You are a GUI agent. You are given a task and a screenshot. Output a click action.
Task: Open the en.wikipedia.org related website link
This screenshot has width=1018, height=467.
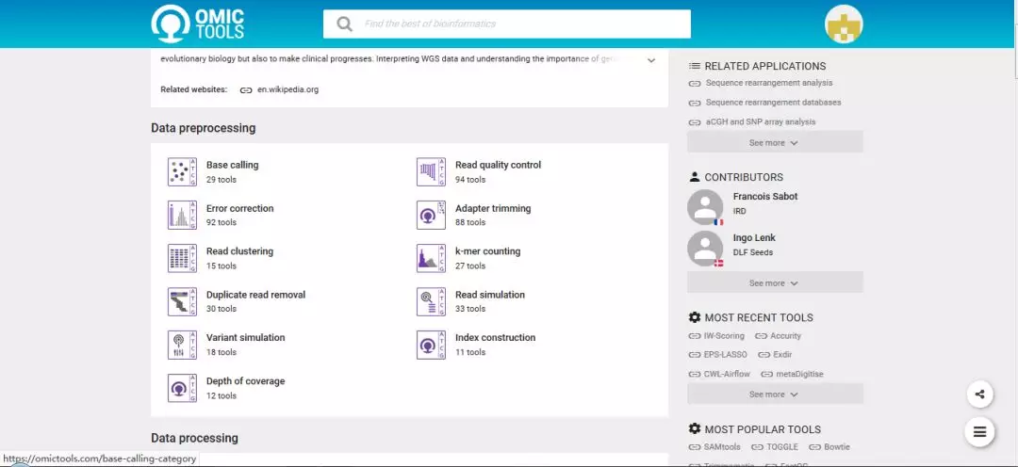(287, 89)
